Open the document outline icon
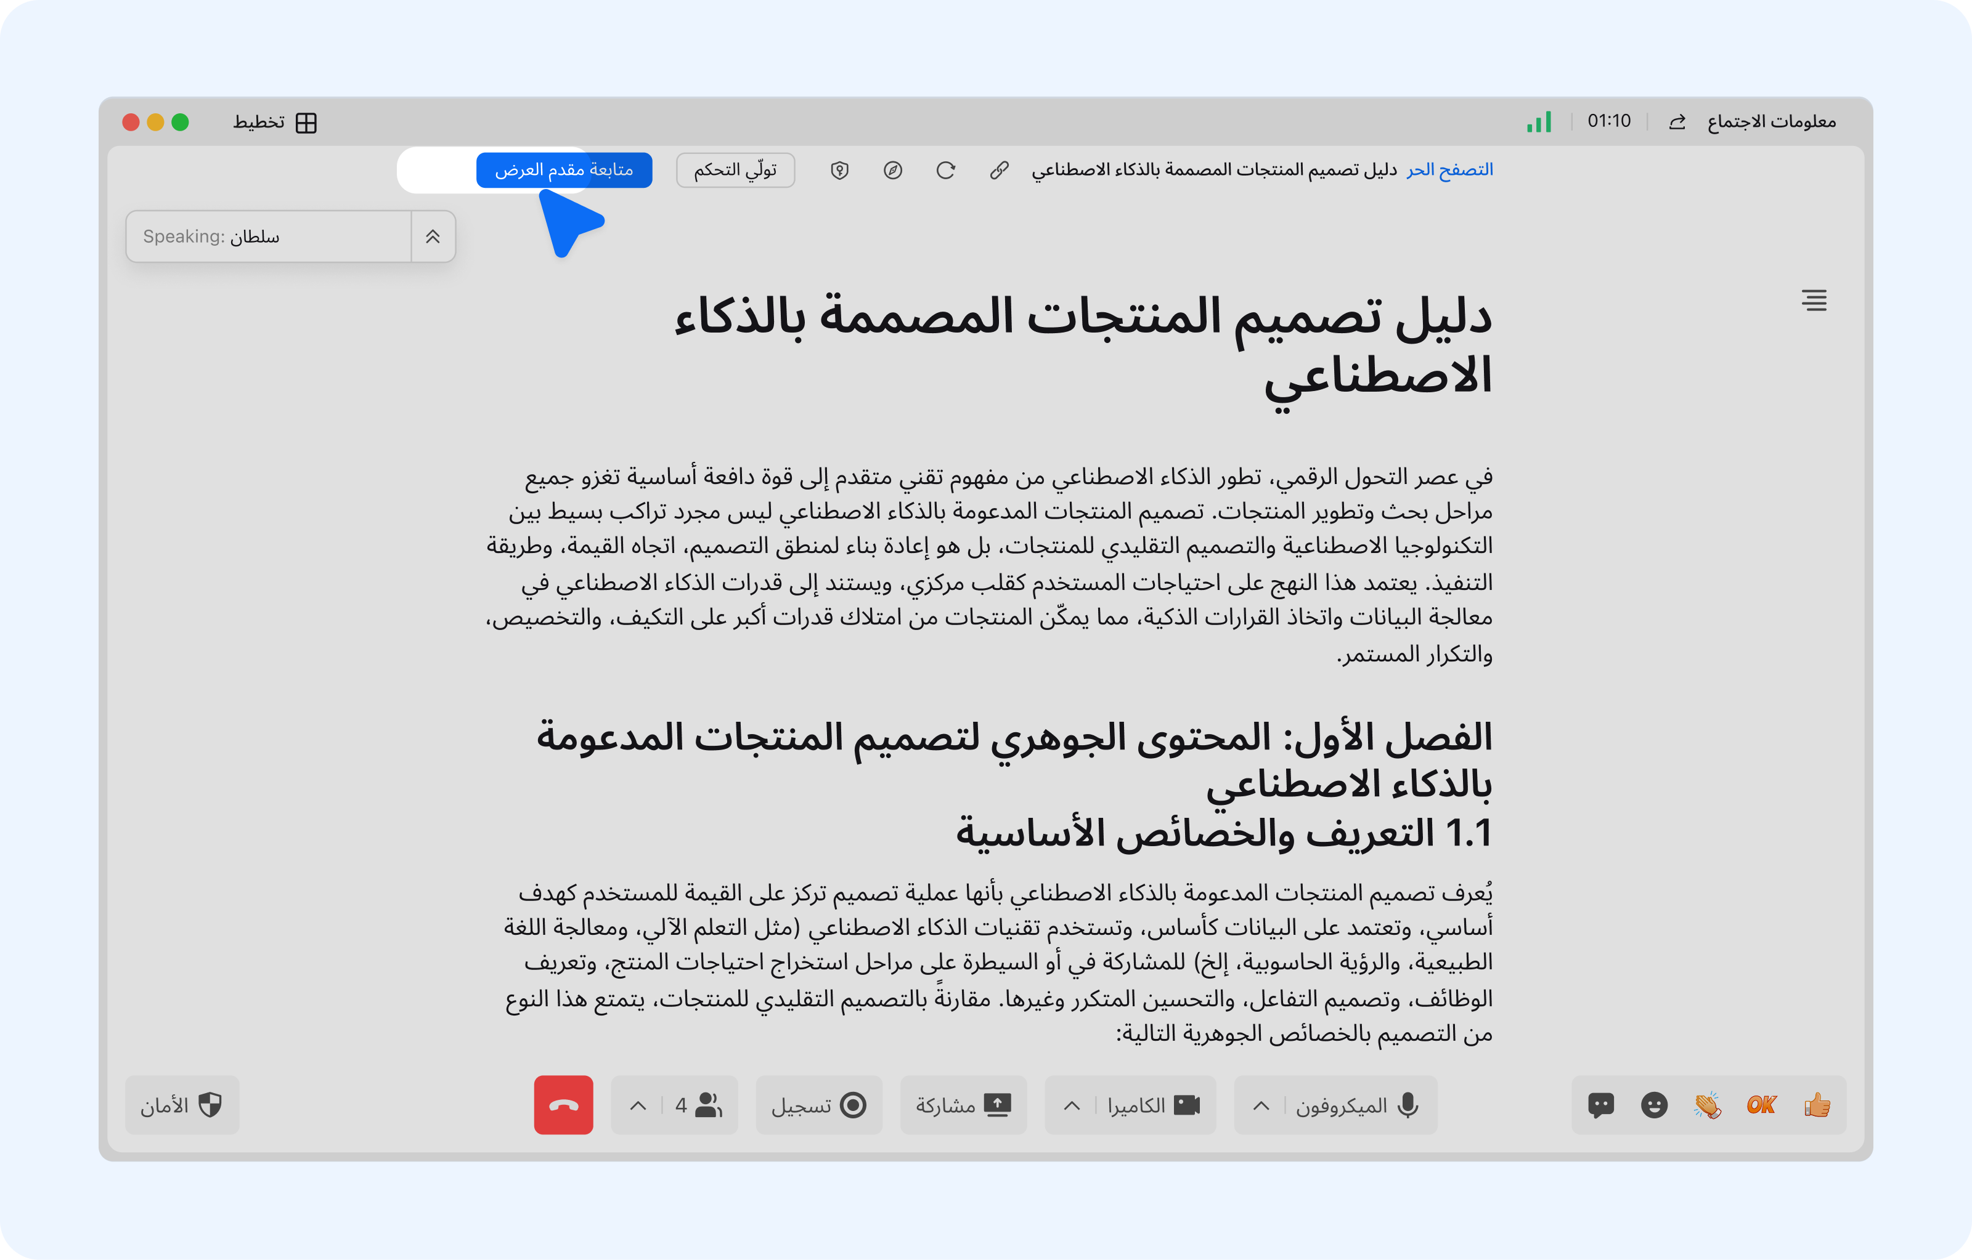Screen dimensions: 1972x1260 (1814, 301)
